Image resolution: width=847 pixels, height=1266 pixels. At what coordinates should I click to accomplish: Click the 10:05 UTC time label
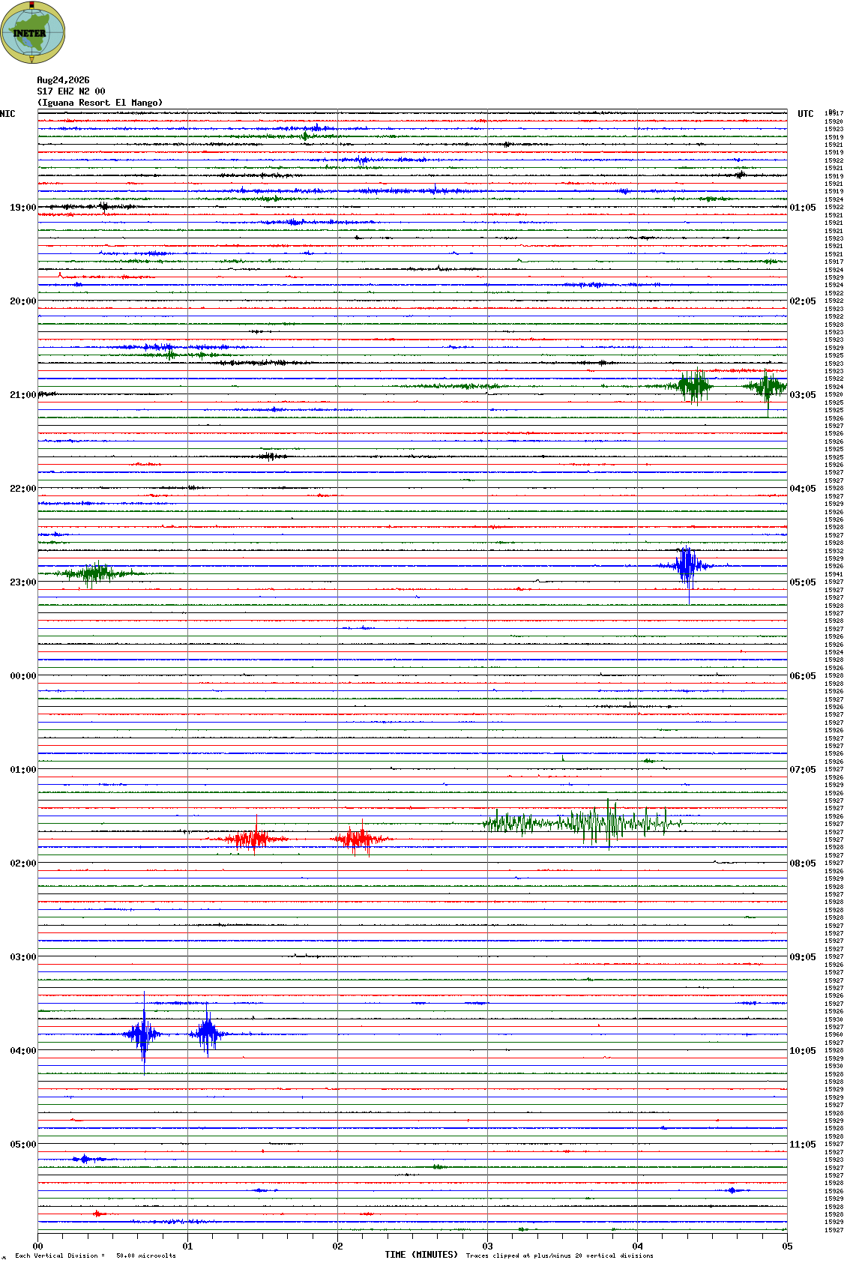click(x=803, y=1051)
